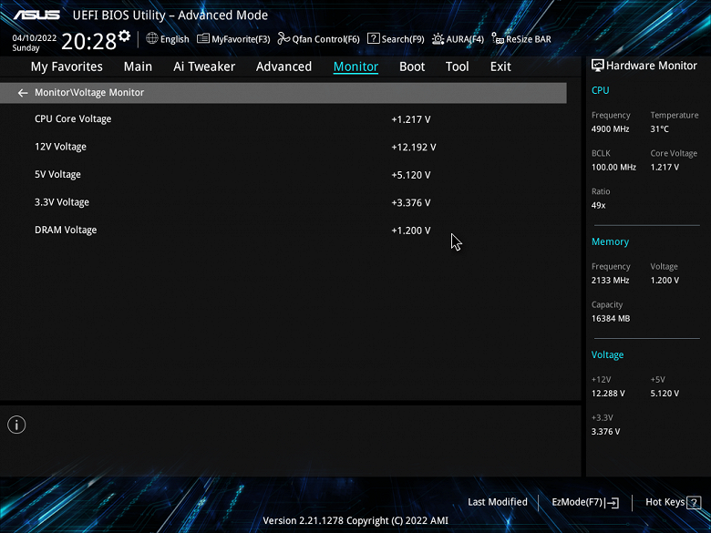Click the +5.120 V value in list

(x=411, y=175)
